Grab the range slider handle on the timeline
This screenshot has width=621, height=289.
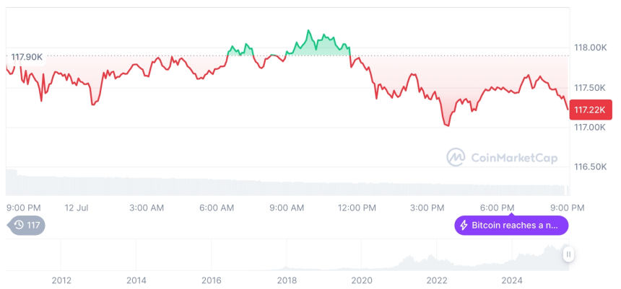point(569,254)
